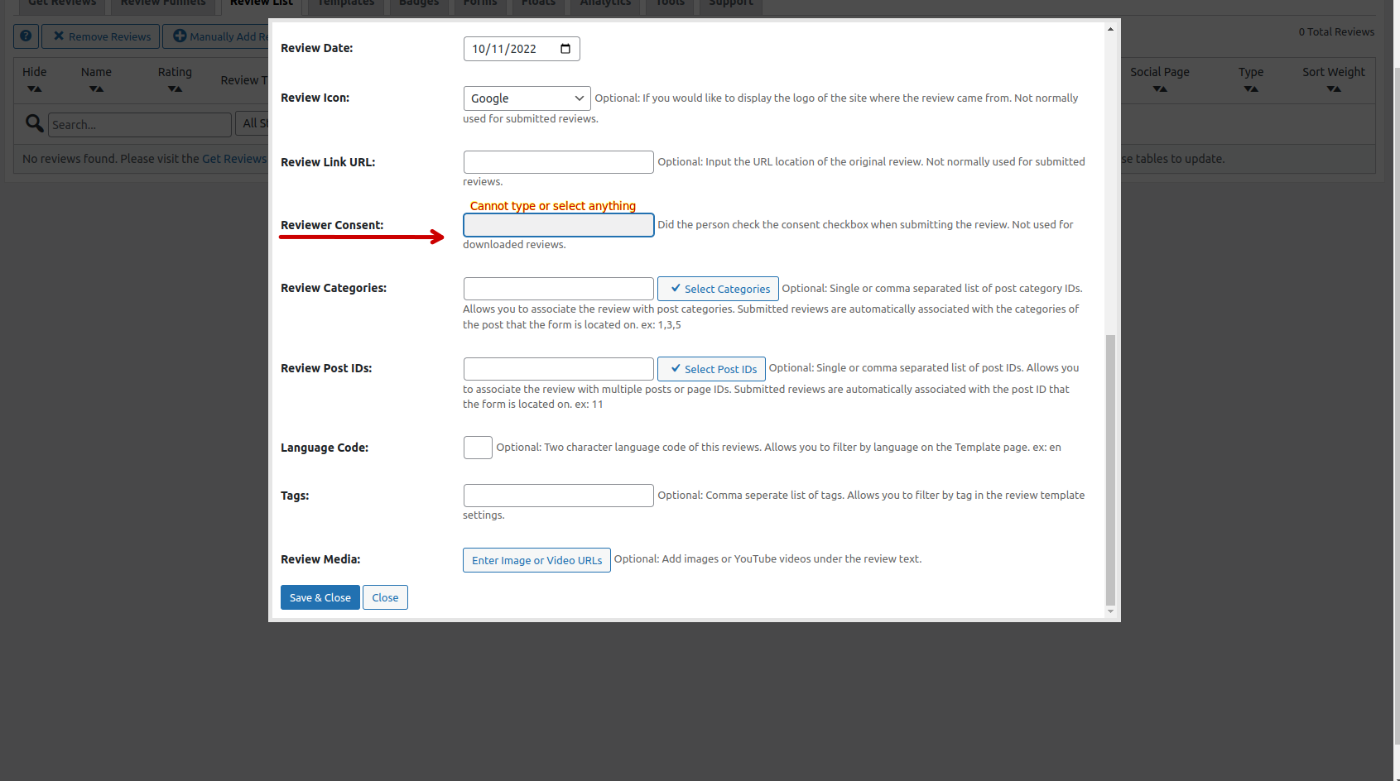Viewport: 1400px width, 781px height.
Task: Open the help question mark icon
Action: point(26,36)
